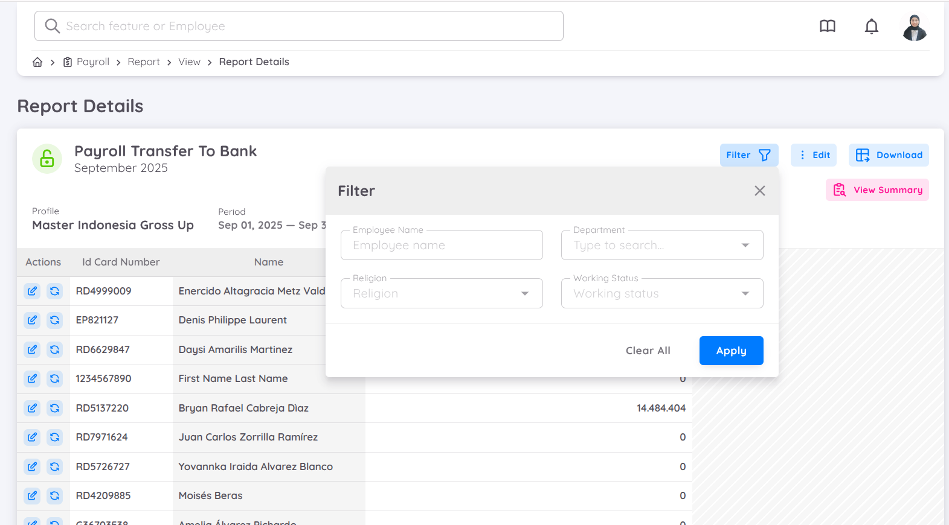Close the Filter dialog
The height and width of the screenshot is (525, 949).
(759, 191)
